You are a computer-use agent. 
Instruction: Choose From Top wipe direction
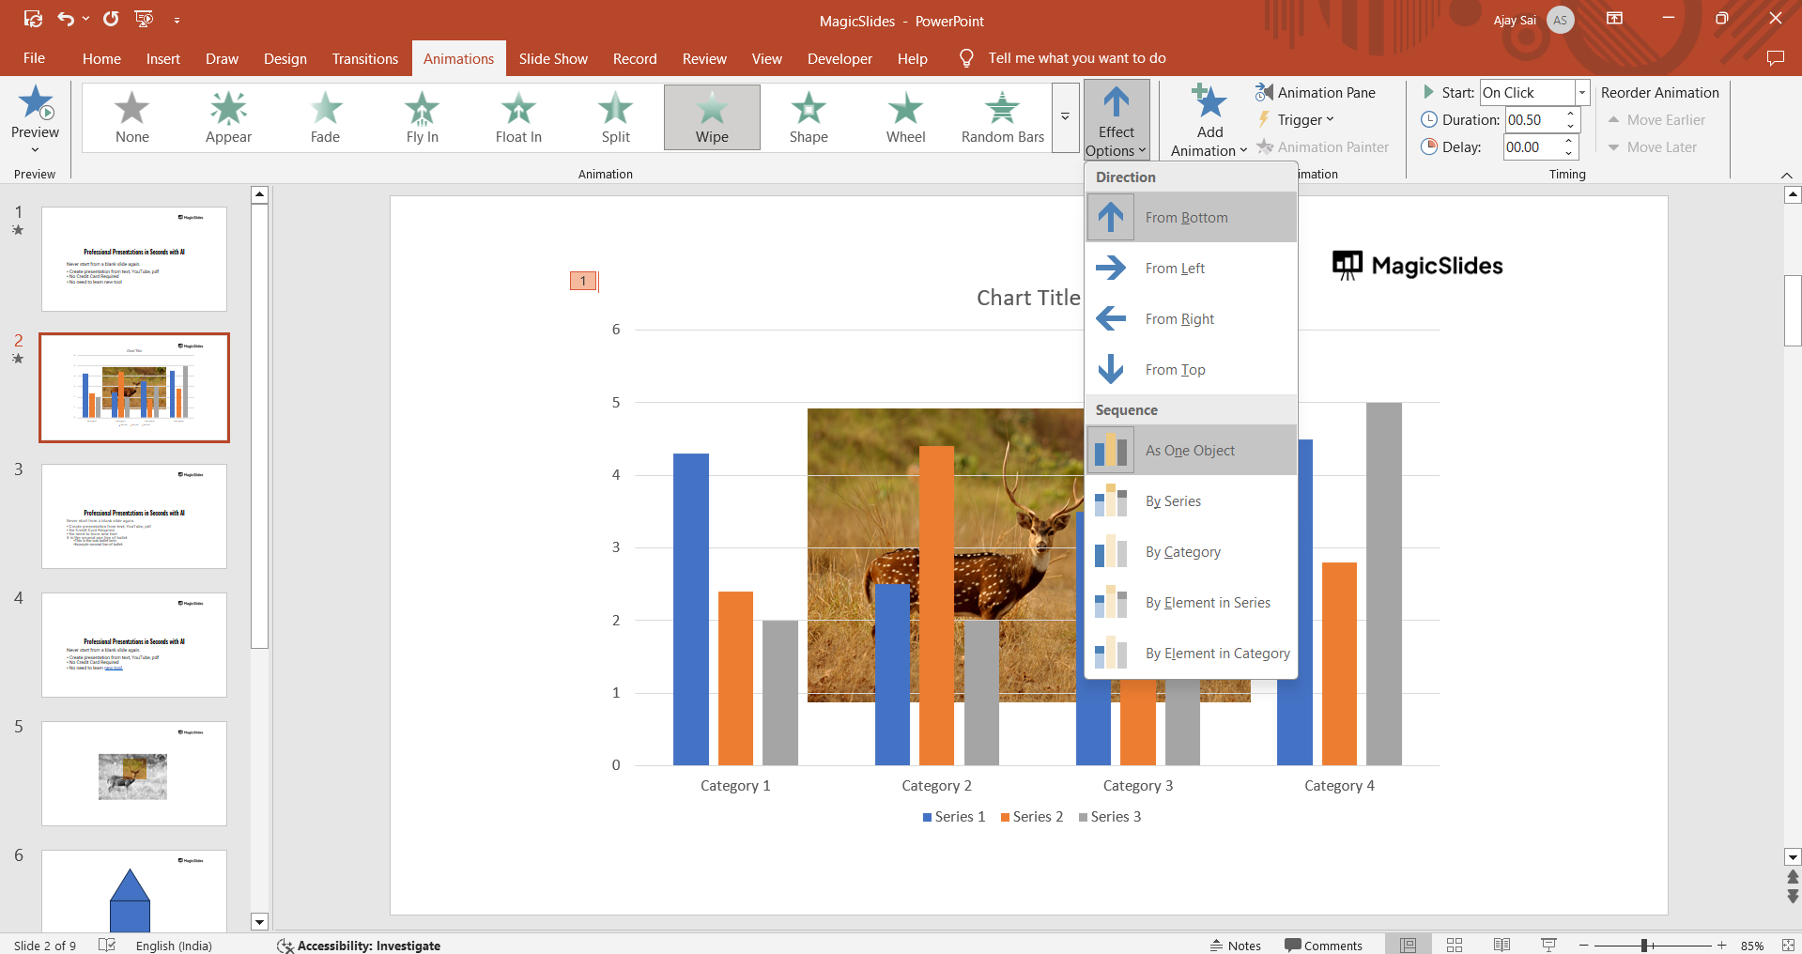point(1192,369)
